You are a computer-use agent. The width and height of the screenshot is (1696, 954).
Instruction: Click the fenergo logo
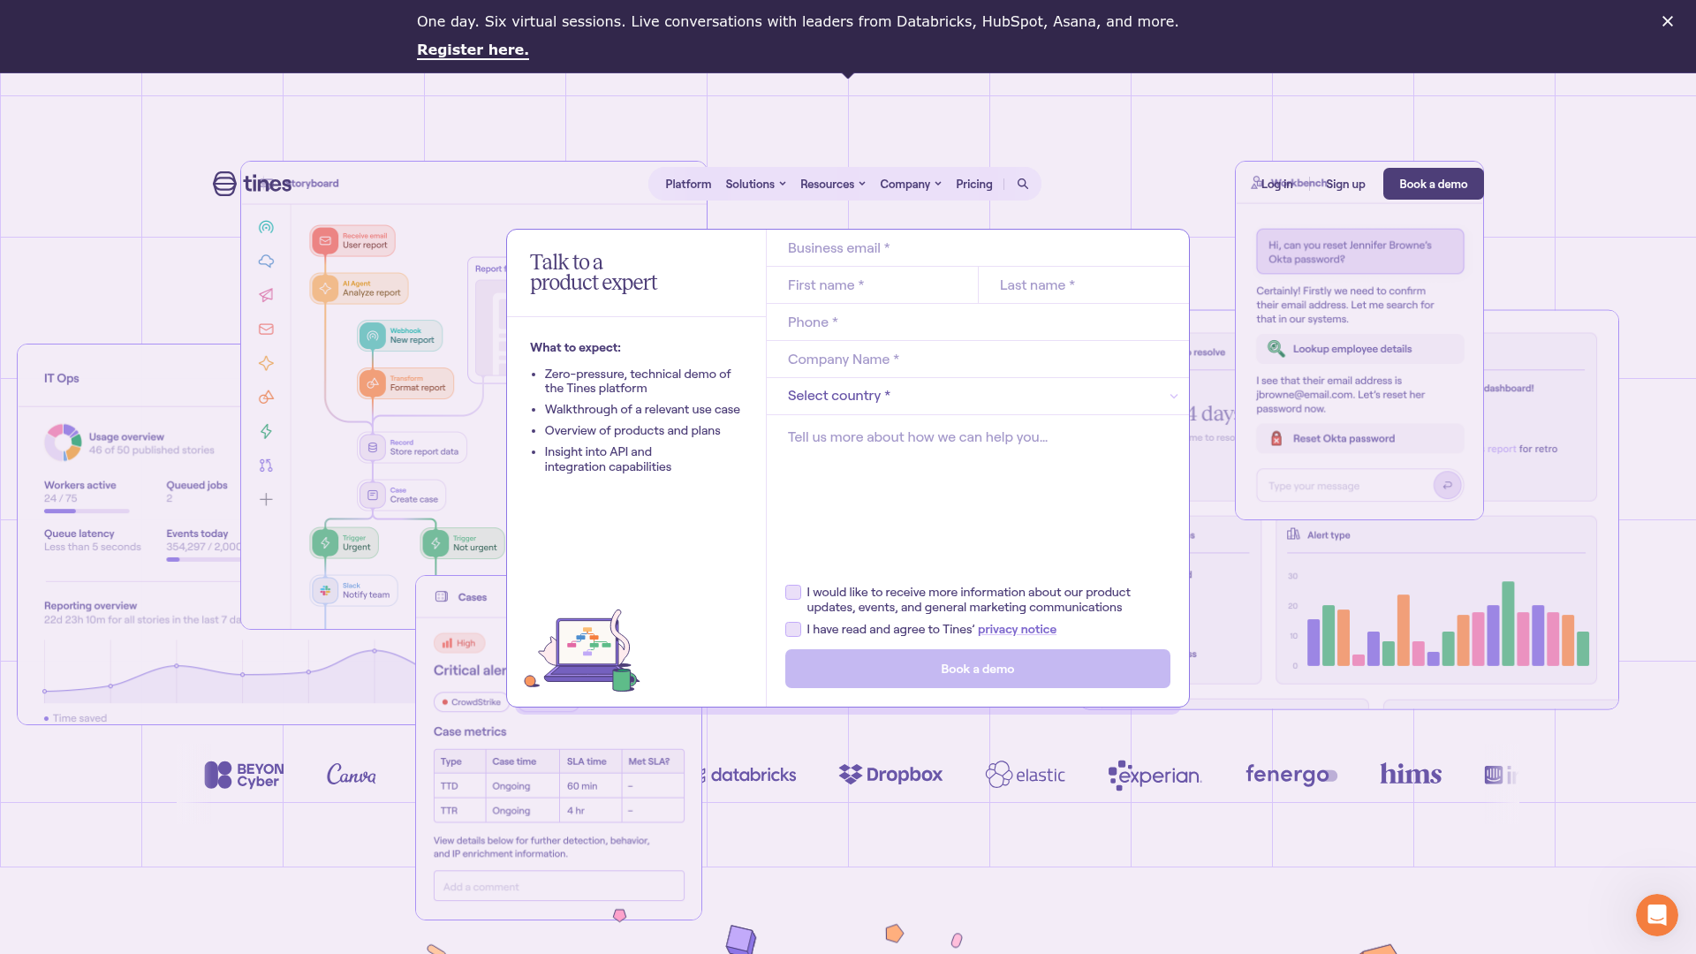1291,775
